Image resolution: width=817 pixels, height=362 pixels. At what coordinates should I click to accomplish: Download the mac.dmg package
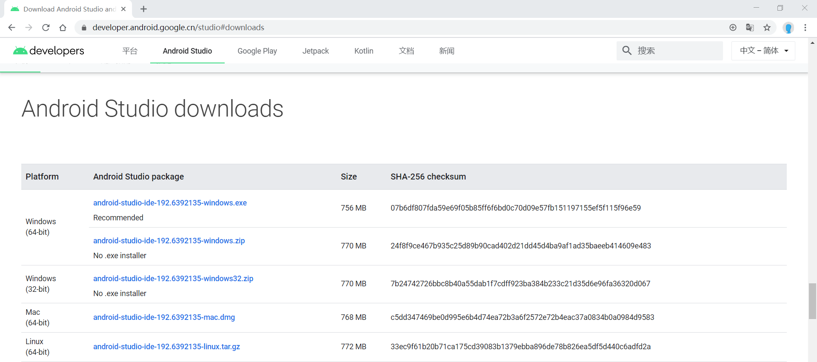pyautogui.click(x=164, y=317)
